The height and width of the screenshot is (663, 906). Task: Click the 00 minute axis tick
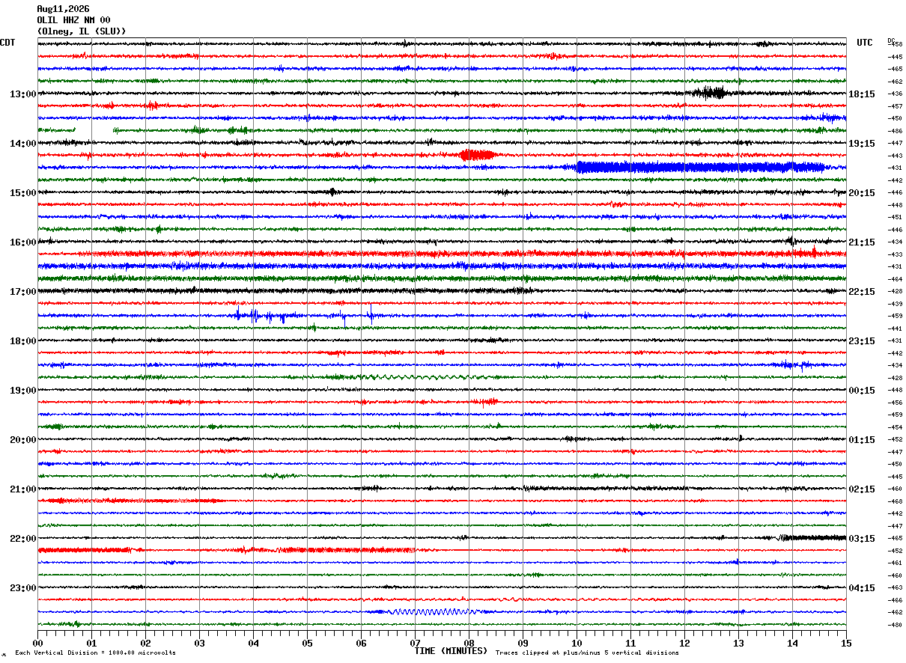coord(37,643)
